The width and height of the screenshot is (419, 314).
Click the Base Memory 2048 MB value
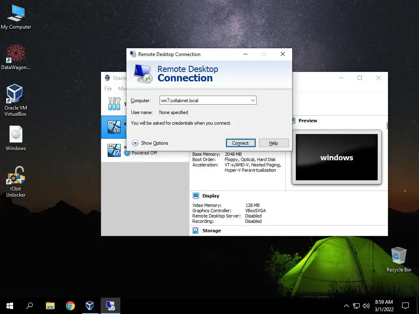pyautogui.click(x=233, y=154)
